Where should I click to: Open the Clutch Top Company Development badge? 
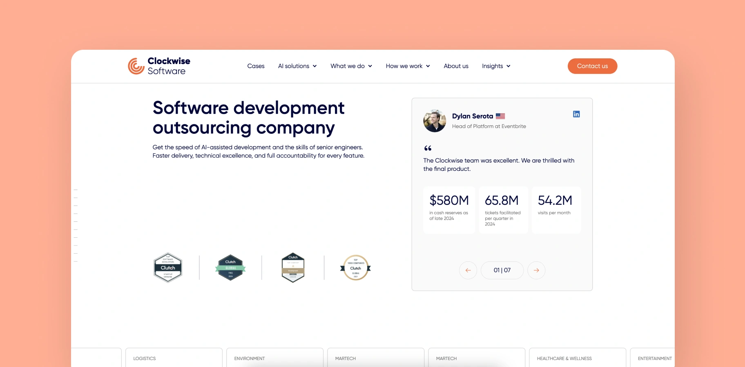293,268
